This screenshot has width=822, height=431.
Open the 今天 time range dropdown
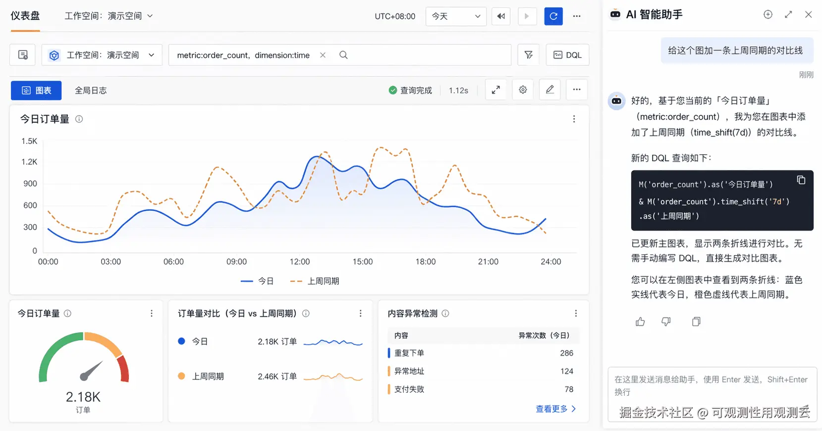pos(456,16)
